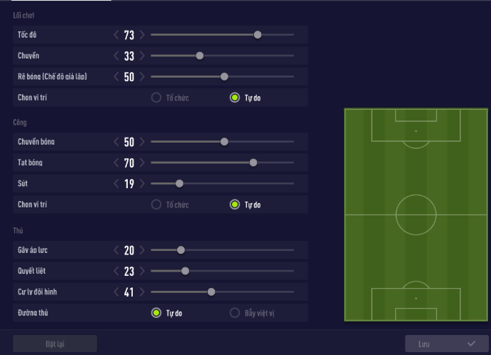Click the Tốc độ slider handle
The height and width of the screenshot is (355, 491).
tap(258, 34)
